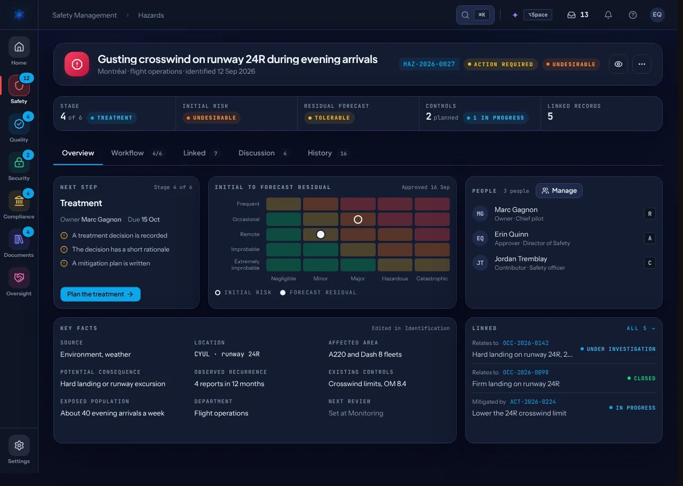Click the Plan the treatment button

click(x=100, y=294)
